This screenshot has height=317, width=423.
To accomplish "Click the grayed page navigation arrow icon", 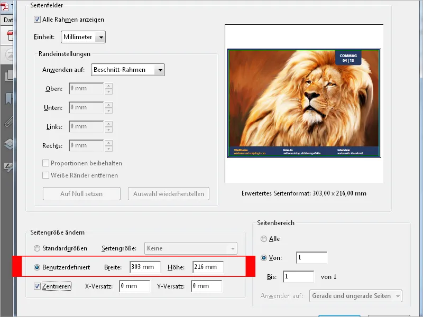I will pyautogui.click(x=9, y=55).
